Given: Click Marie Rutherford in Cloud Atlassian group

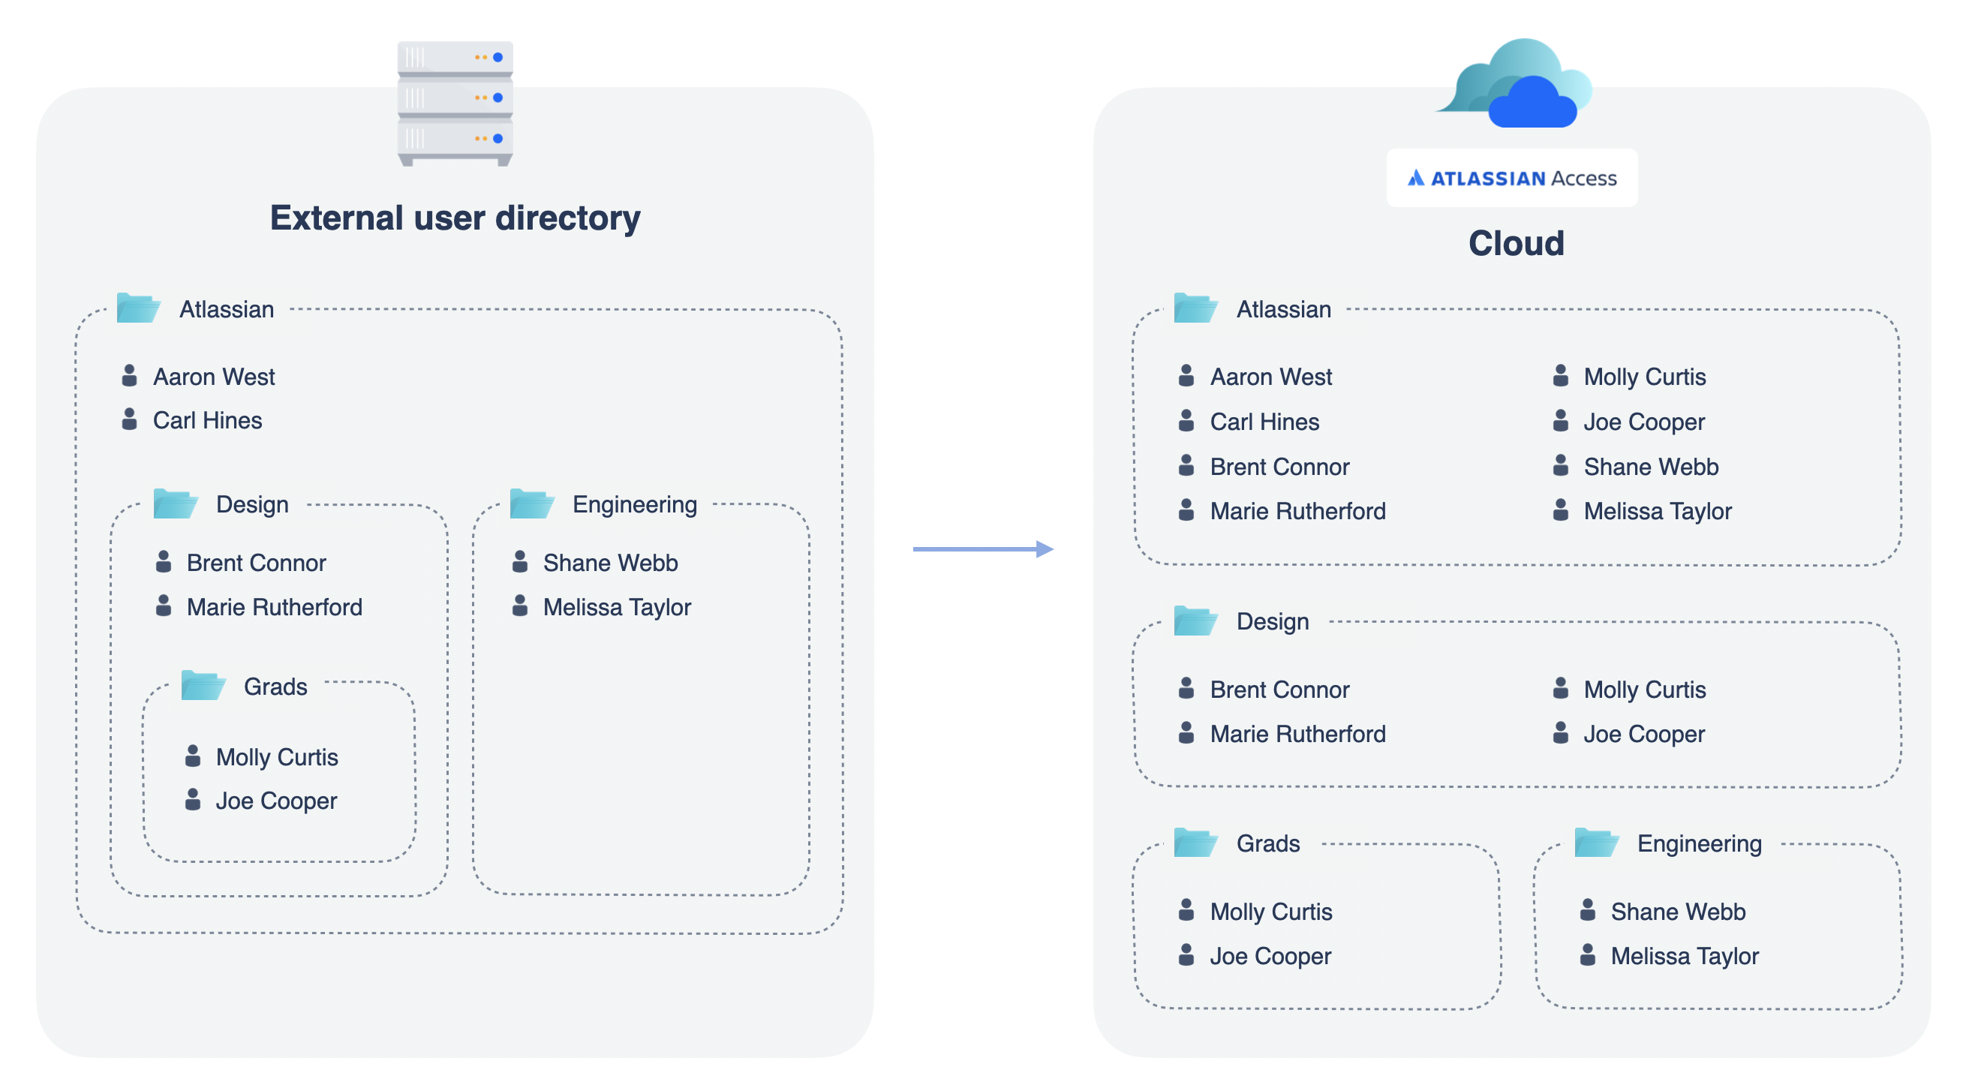Looking at the screenshot, I should coord(1297,511).
